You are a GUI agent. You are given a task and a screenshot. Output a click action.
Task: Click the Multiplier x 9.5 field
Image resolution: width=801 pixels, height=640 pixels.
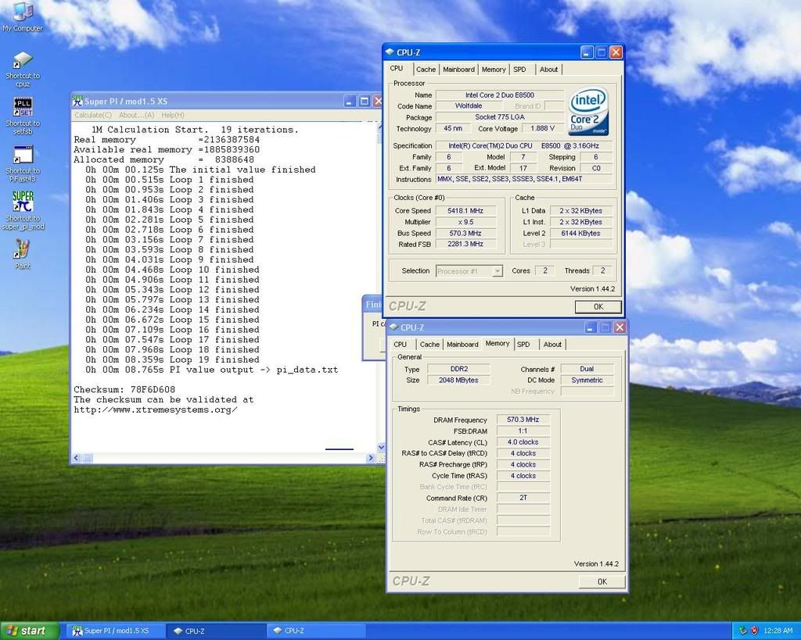(x=465, y=222)
